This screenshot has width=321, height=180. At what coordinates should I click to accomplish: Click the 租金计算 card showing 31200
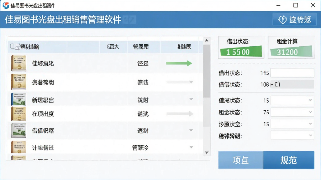(291, 47)
